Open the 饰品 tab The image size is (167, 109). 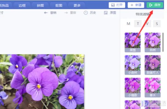click(4, 5)
